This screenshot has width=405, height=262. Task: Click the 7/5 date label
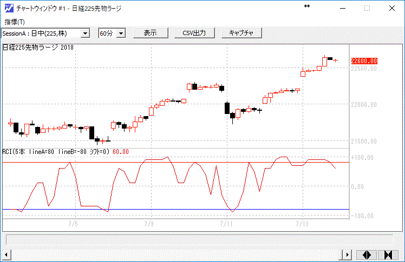(73, 224)
